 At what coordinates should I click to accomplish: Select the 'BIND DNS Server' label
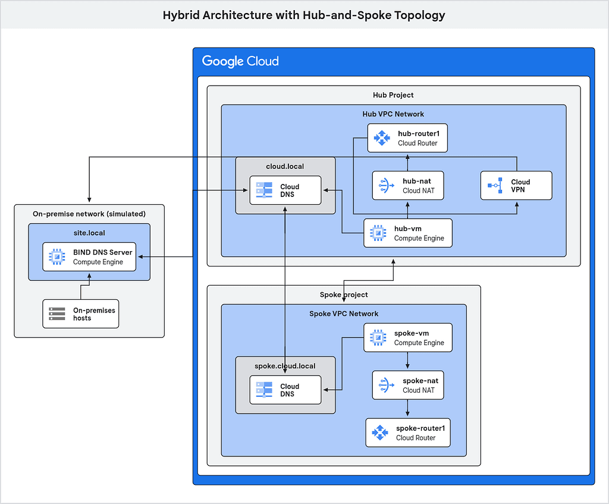tap(102, 252)
